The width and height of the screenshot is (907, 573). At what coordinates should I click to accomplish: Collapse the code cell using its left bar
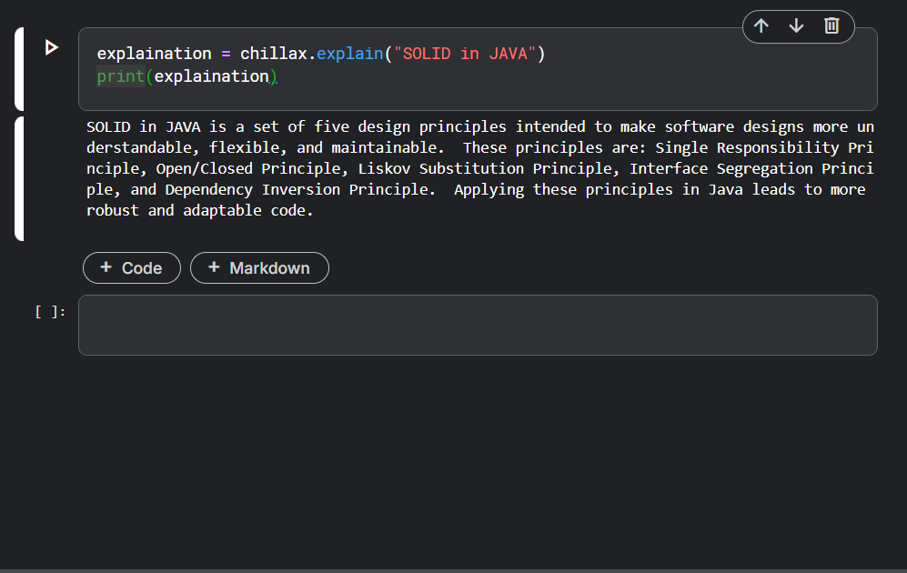[19, 69]
